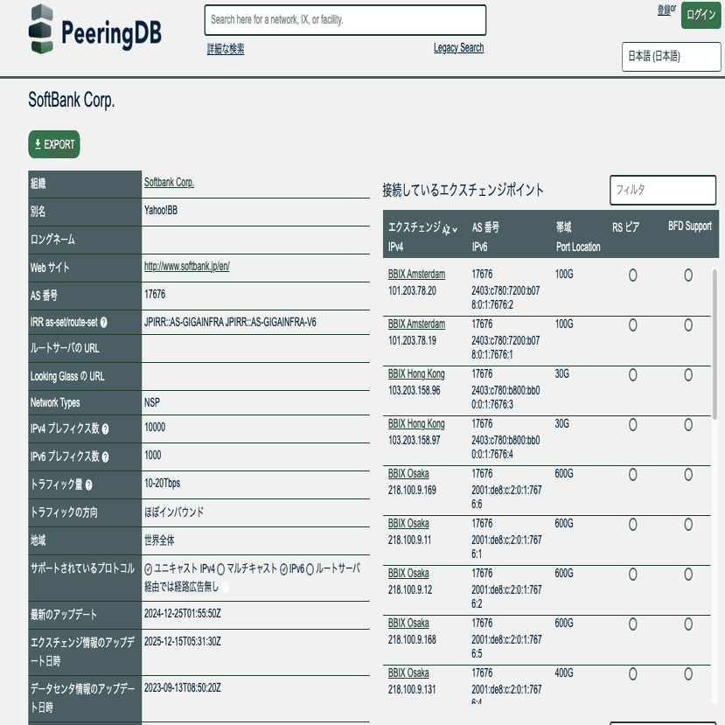725x725 pixels.
Task: Open the Legacy Search link
Action: point(458,48)
